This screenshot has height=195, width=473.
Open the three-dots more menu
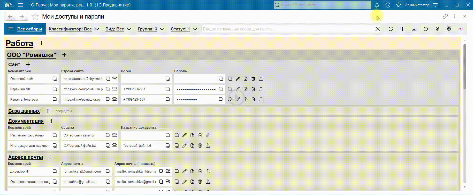455,16
